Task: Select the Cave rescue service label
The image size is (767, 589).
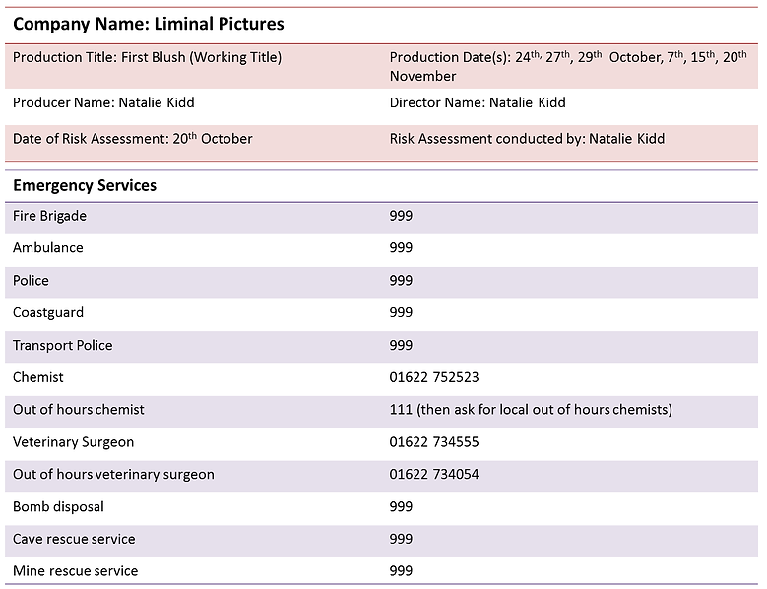Action: point(74,540)
